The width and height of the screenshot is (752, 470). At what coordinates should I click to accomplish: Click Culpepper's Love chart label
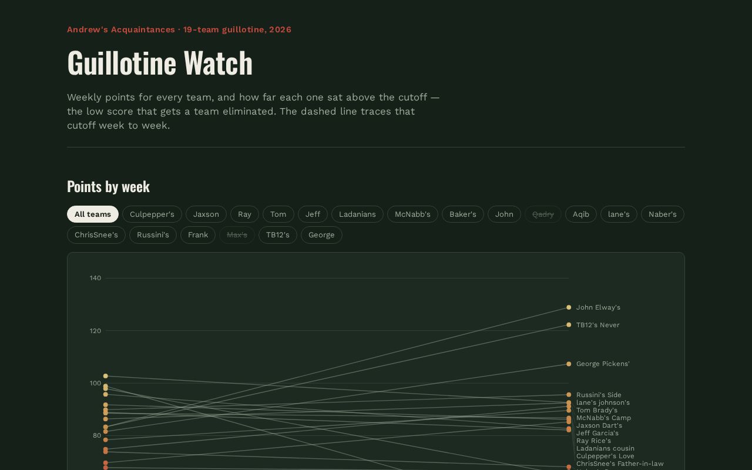tap(605, 456)
